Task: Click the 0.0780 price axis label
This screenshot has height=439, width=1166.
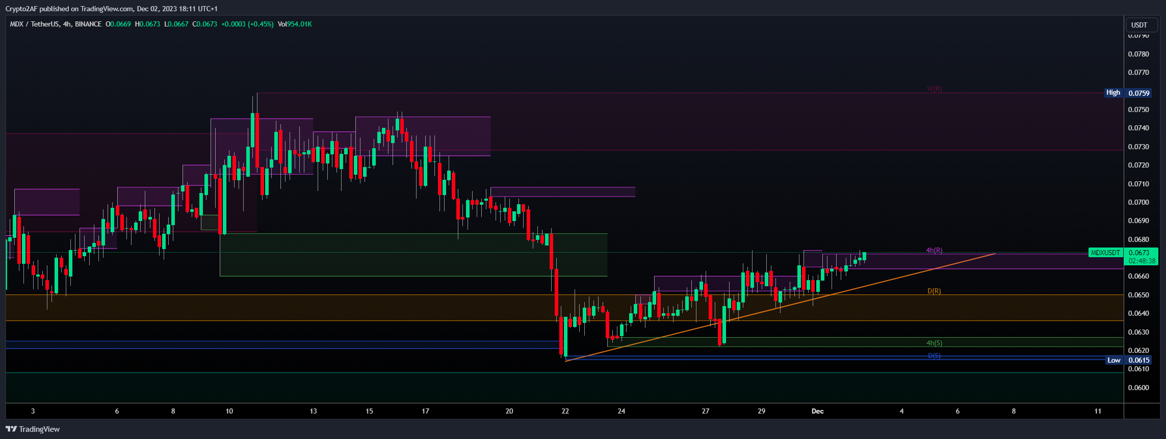Action: 1138,54
